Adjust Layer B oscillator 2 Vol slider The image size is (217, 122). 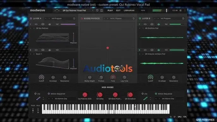coord(177,50)
